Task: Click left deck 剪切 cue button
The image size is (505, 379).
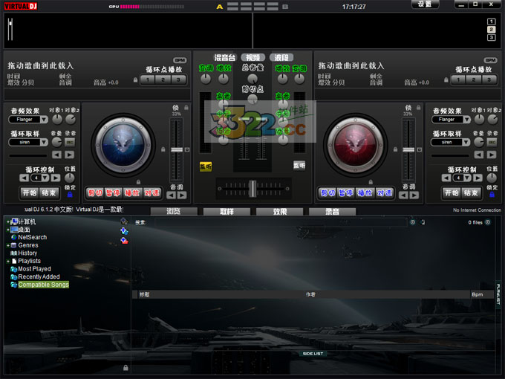Action: [95, 192]
